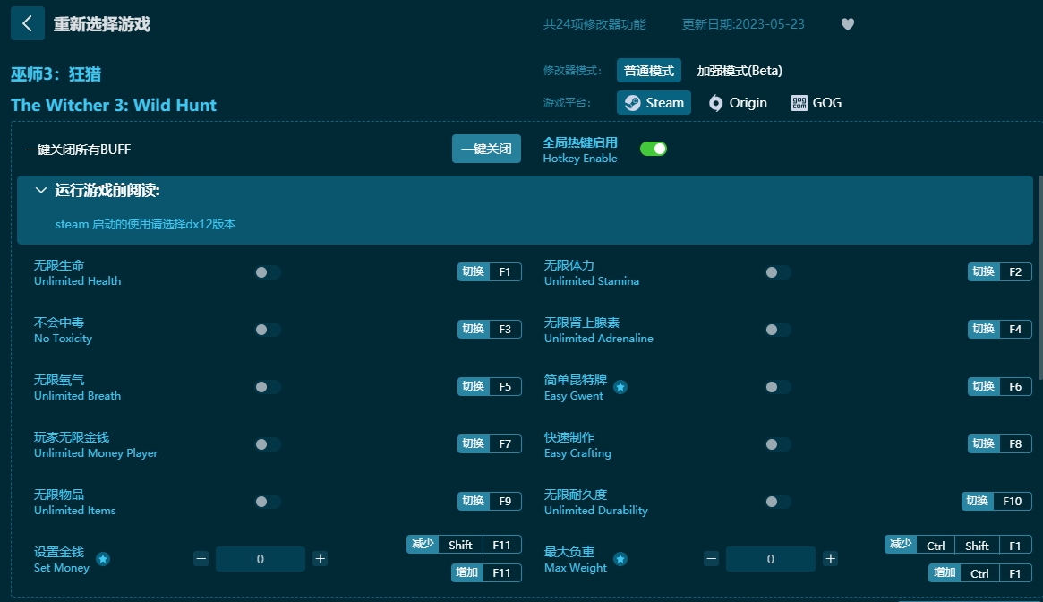Enable Unlimited Items toggle
This screenshot has width=1043, height=602.
click(x=268, y=502)
